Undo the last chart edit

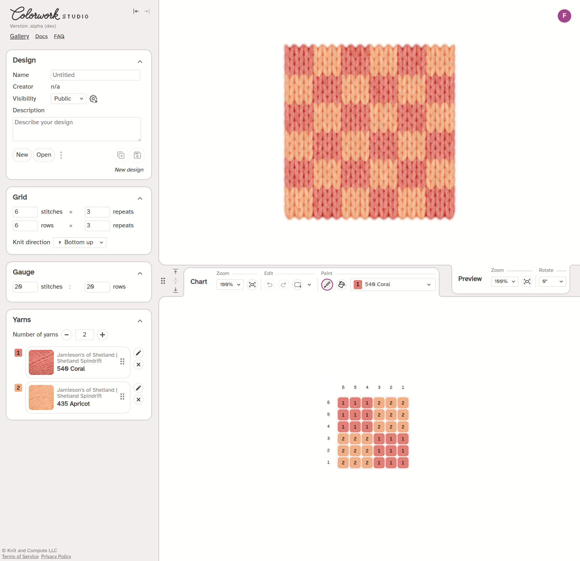pos(270,285)
